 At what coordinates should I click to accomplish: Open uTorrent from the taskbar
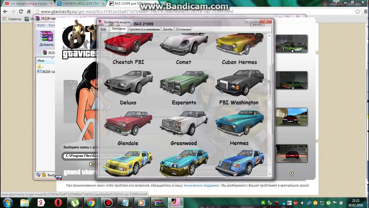click(x=74, y=203)
